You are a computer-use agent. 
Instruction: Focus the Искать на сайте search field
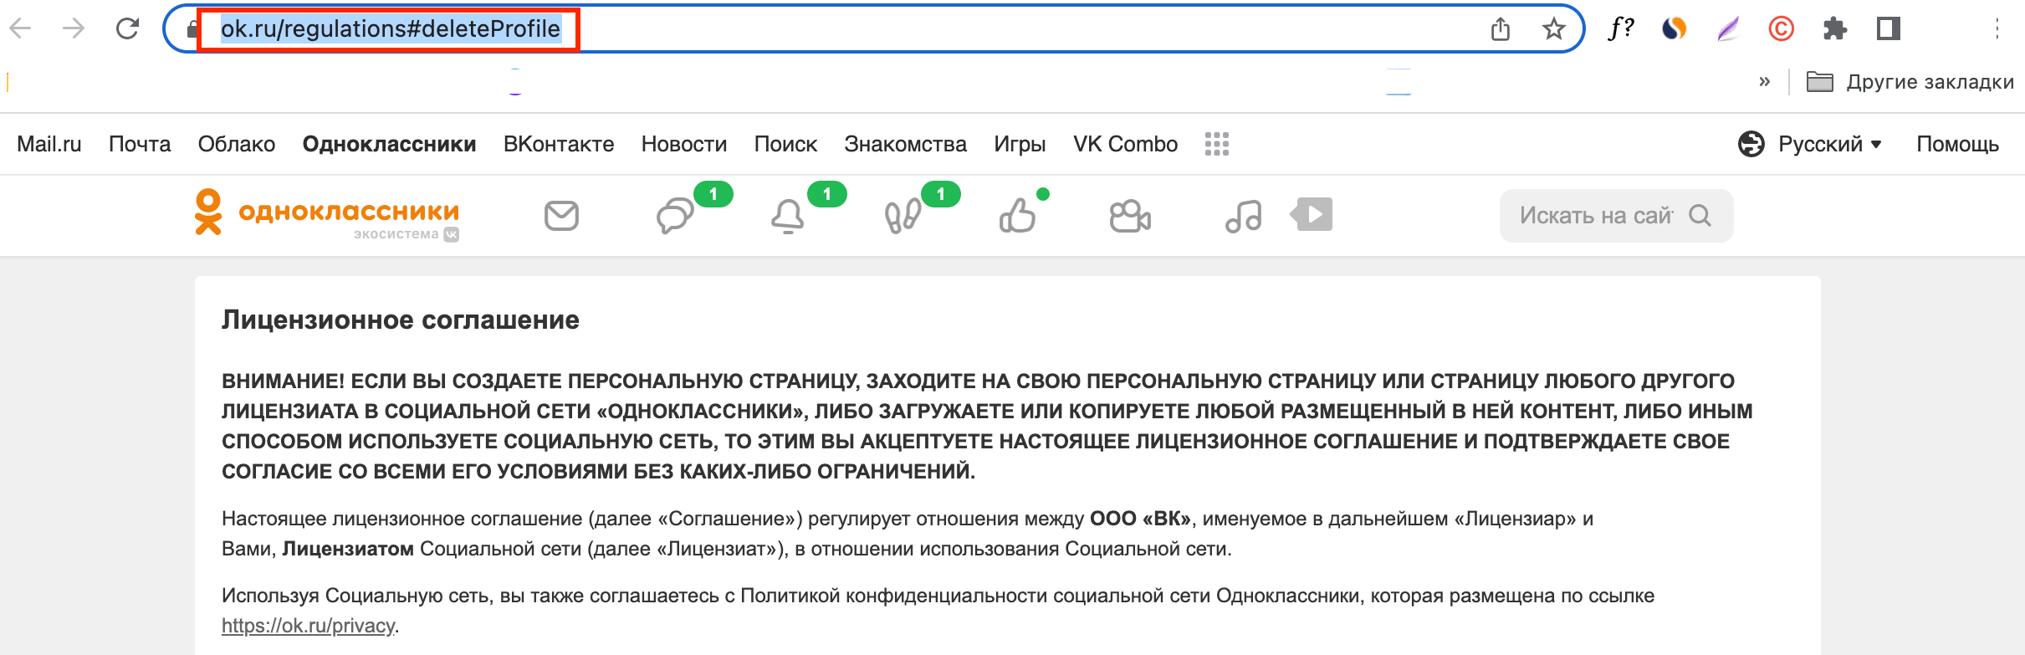tap(1616, 216)
